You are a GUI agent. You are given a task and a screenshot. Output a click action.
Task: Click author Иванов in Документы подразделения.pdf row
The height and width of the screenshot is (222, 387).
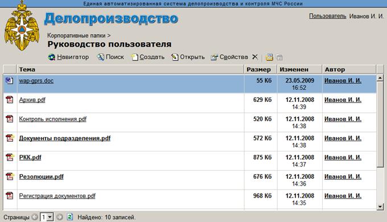tap(343, 138)
